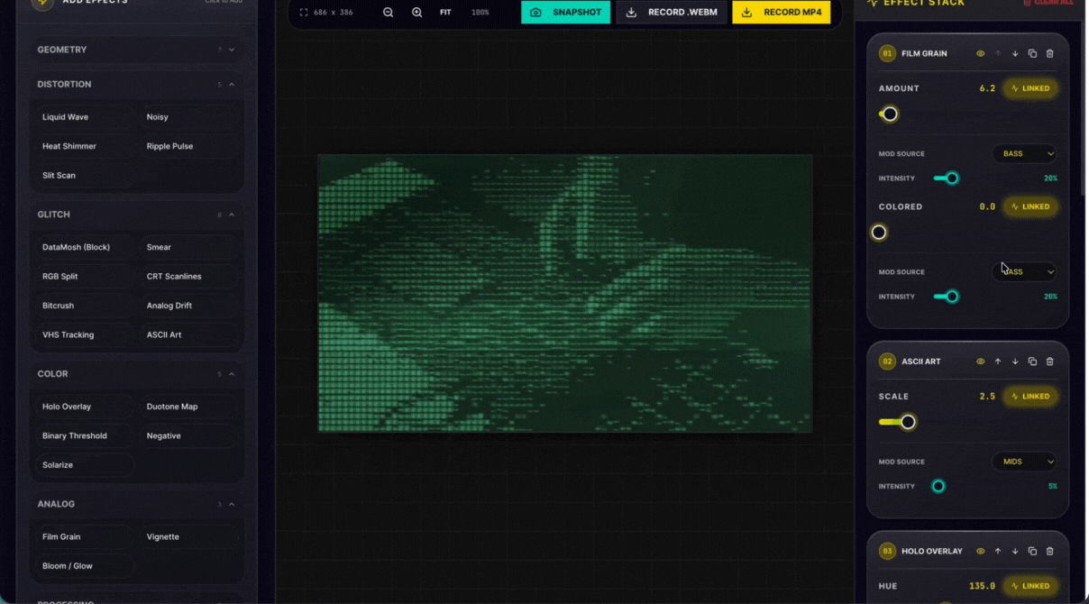Collapse the Distortion effects category
This screenshot has width=1089, height=604.
[x=136, y=84]
